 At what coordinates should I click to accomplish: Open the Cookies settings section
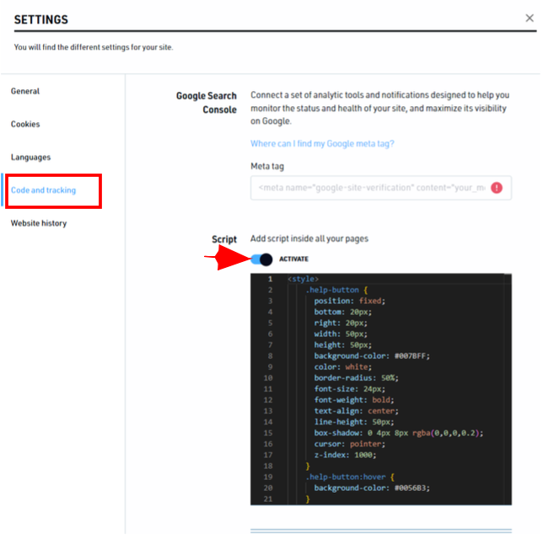point(25,124)
